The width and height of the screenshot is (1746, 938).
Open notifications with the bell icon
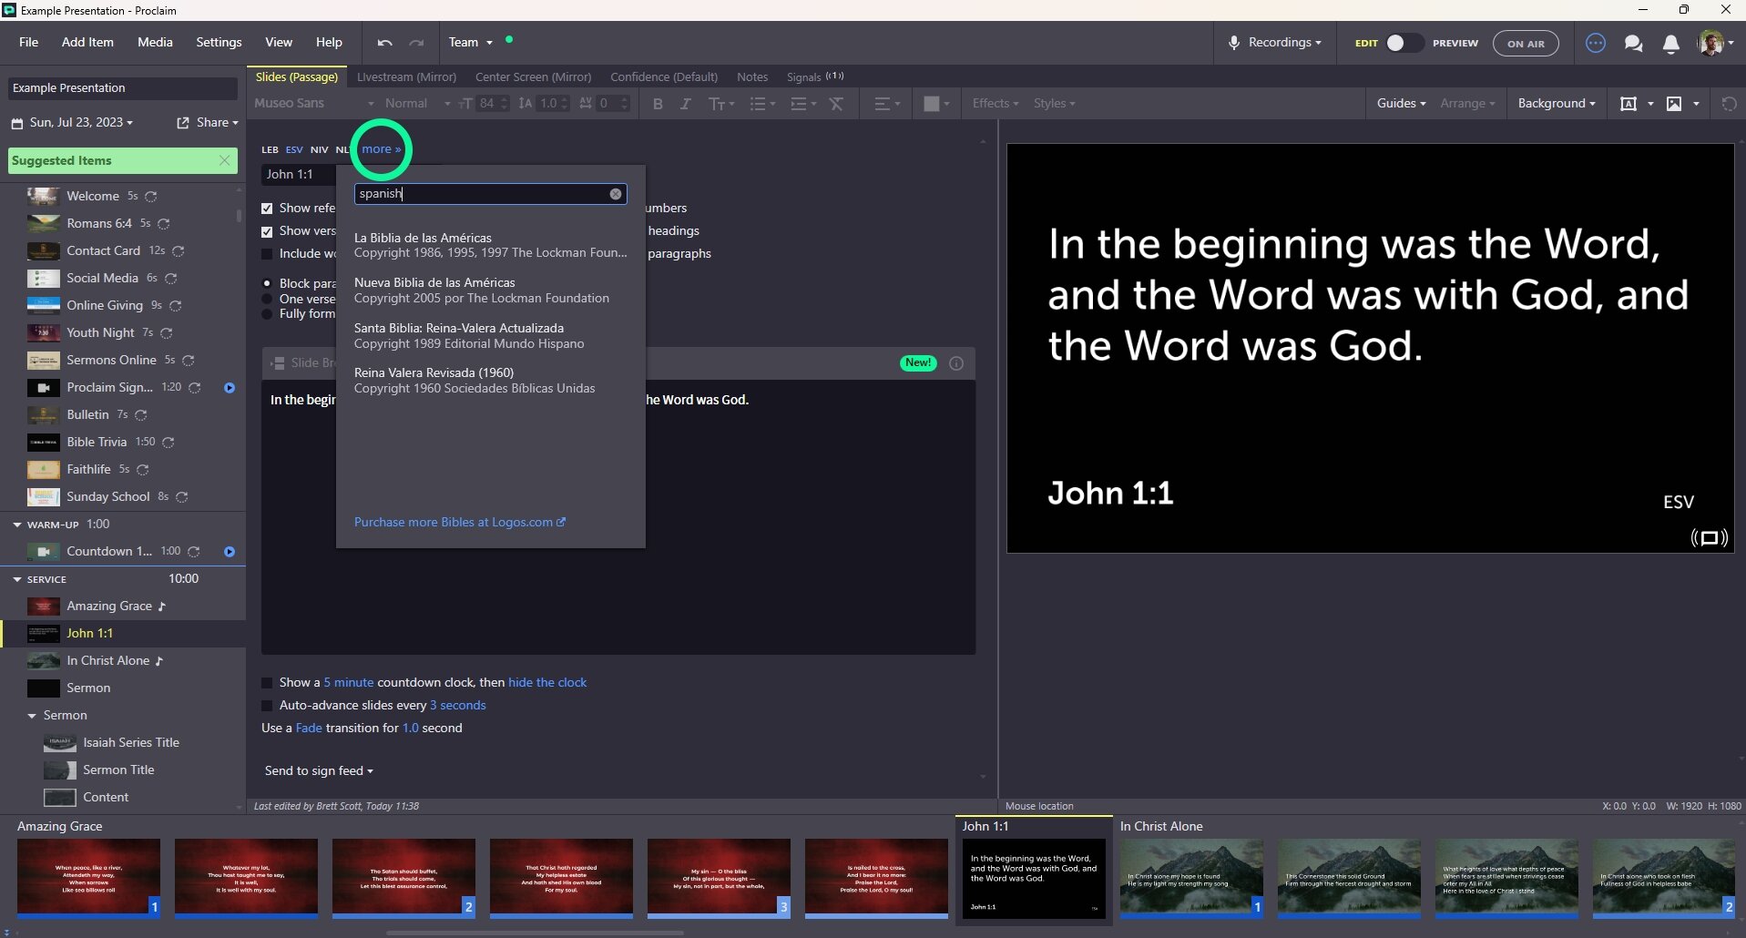click(x=1670, y=43)
